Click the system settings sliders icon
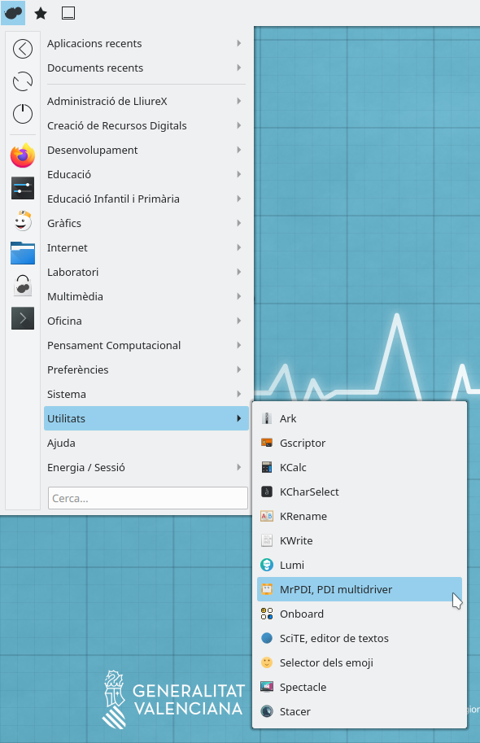The height and width of the screenshot is (743, 480). (23, 188)
